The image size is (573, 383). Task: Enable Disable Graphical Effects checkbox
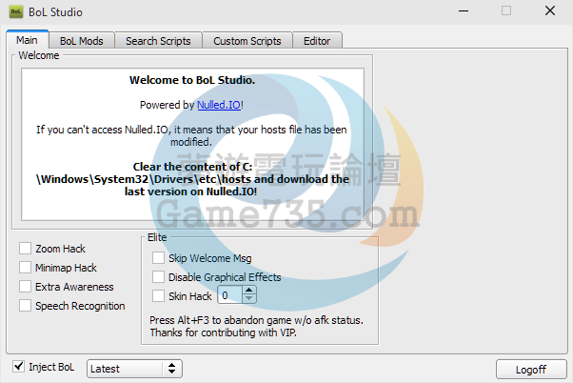tap(158, 277)
